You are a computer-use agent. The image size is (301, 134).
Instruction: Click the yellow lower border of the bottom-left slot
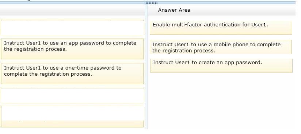(x=72, y=124)
